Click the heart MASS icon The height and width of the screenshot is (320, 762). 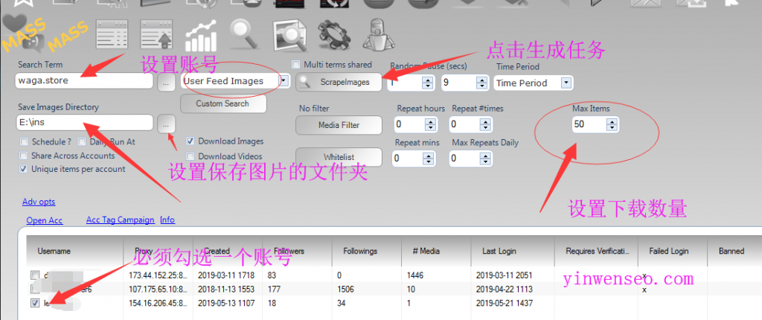click(22, 33)
